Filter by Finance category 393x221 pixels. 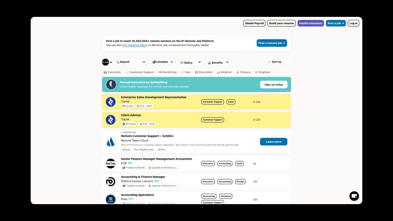[243, 72]
